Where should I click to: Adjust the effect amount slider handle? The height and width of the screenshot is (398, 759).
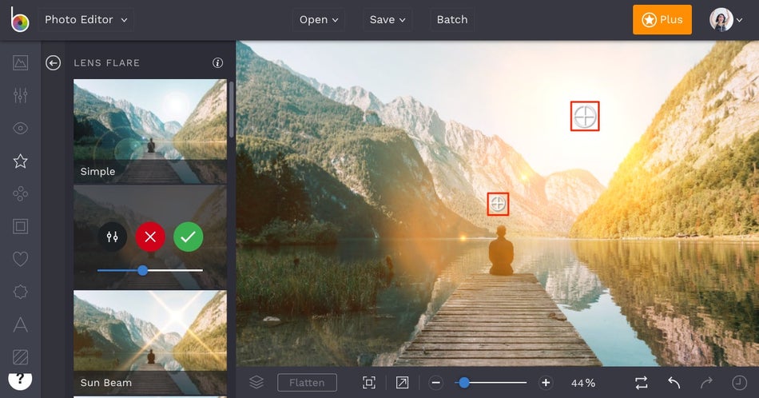click(142, 270)
